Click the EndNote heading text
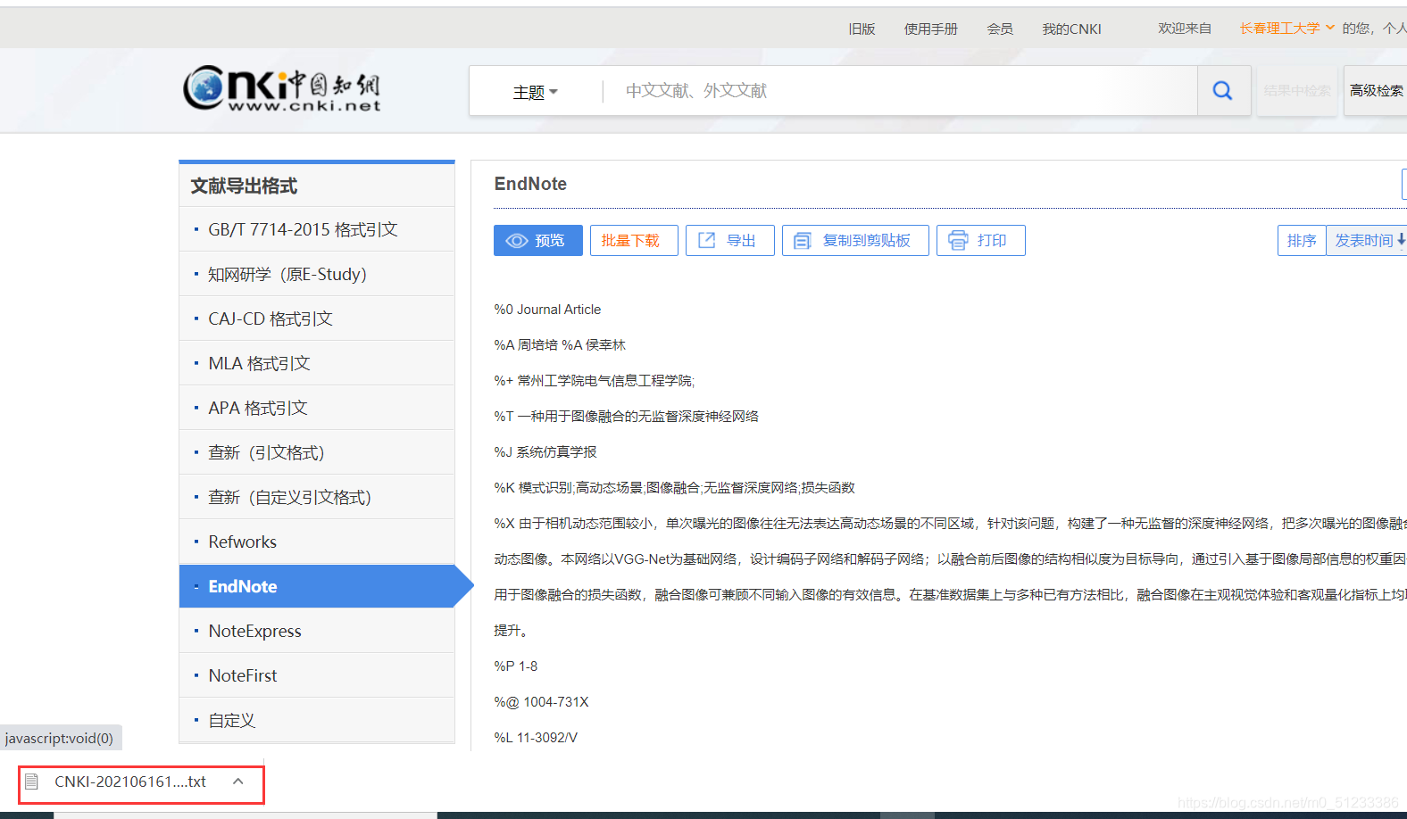Screen dimensions: 1407x819 click(x=530, y=184)
